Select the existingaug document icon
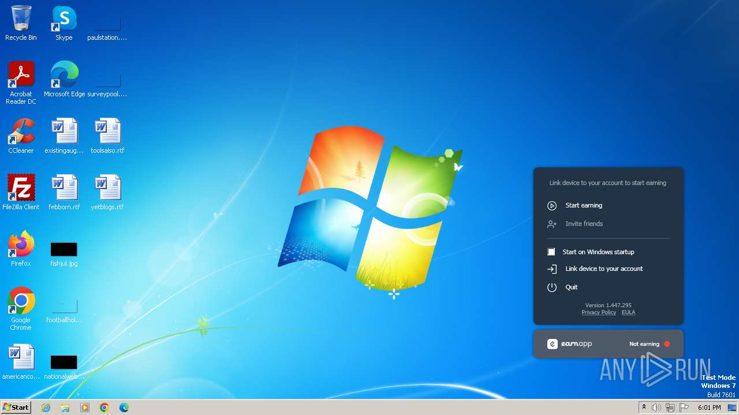739x415 pixels. 64,136
